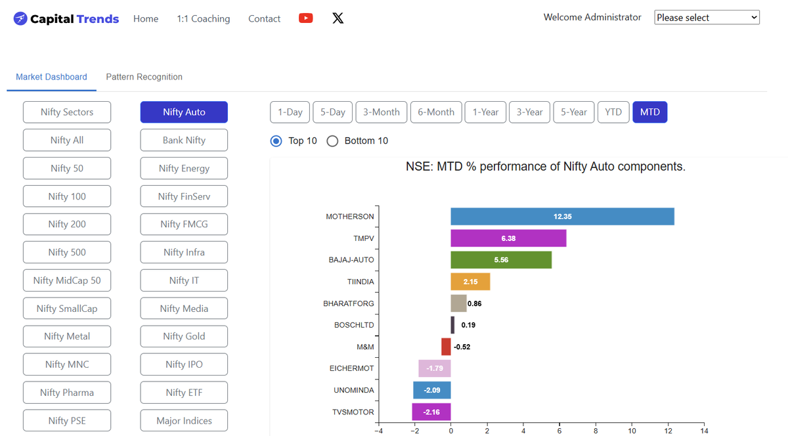Select the Nifty Infra button
Viewport: 788px width, 436px height.
point(184,252)
